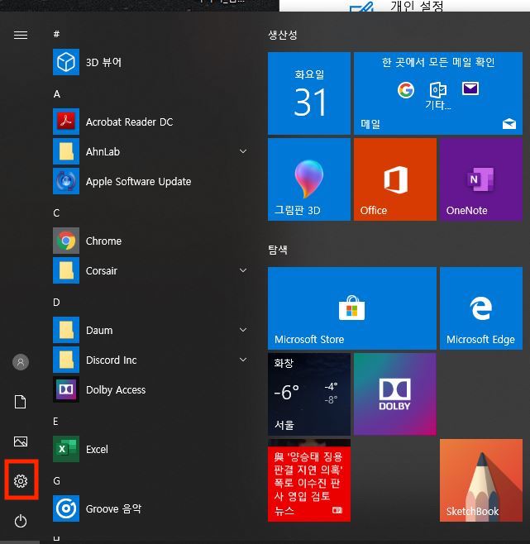Click the G letter header
This screenshot has width=530, height=544.
(x=56, y=481)
